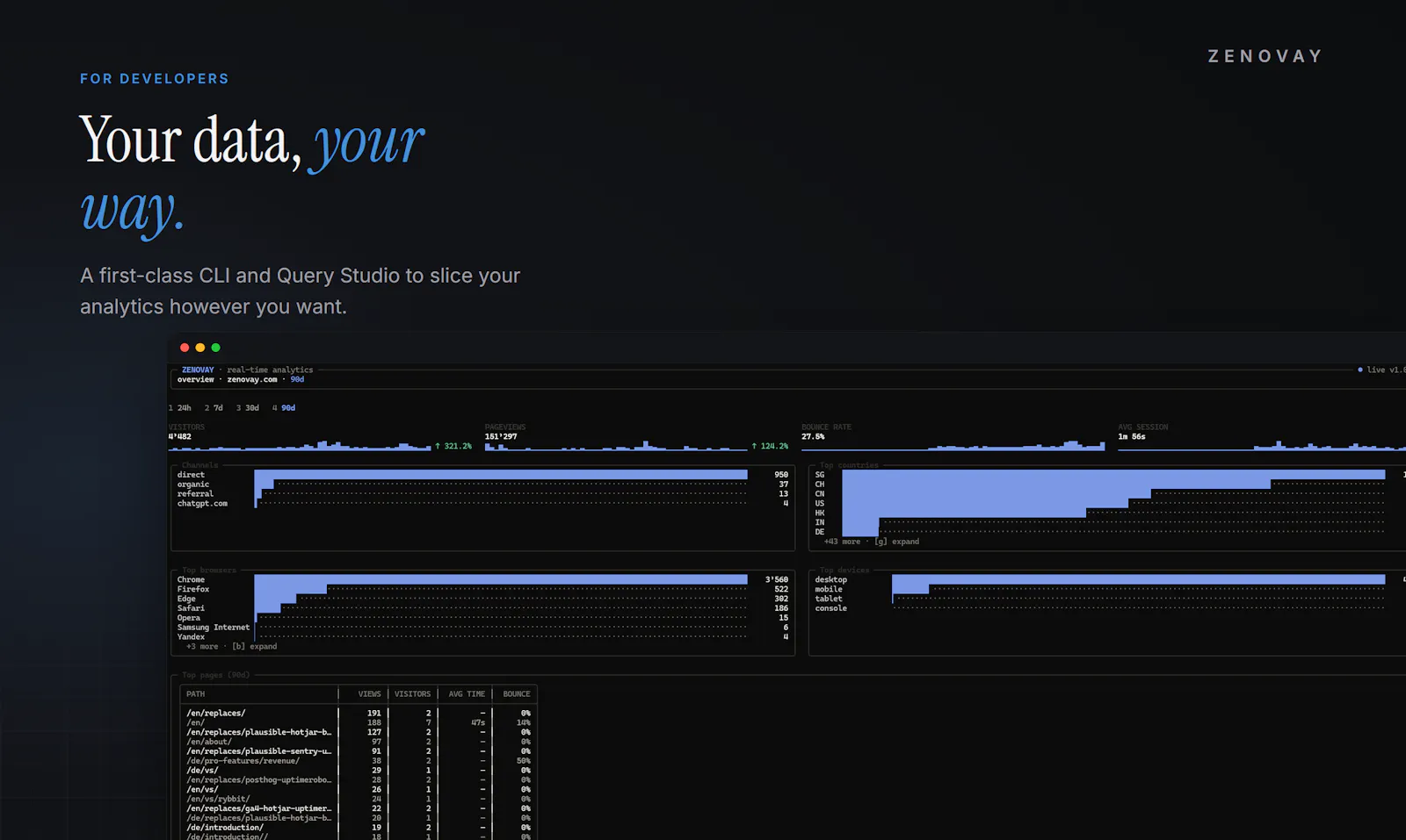Select the 90d time range tab
The width and height of the screenshot is (1406, 840).
coord(284,408)
